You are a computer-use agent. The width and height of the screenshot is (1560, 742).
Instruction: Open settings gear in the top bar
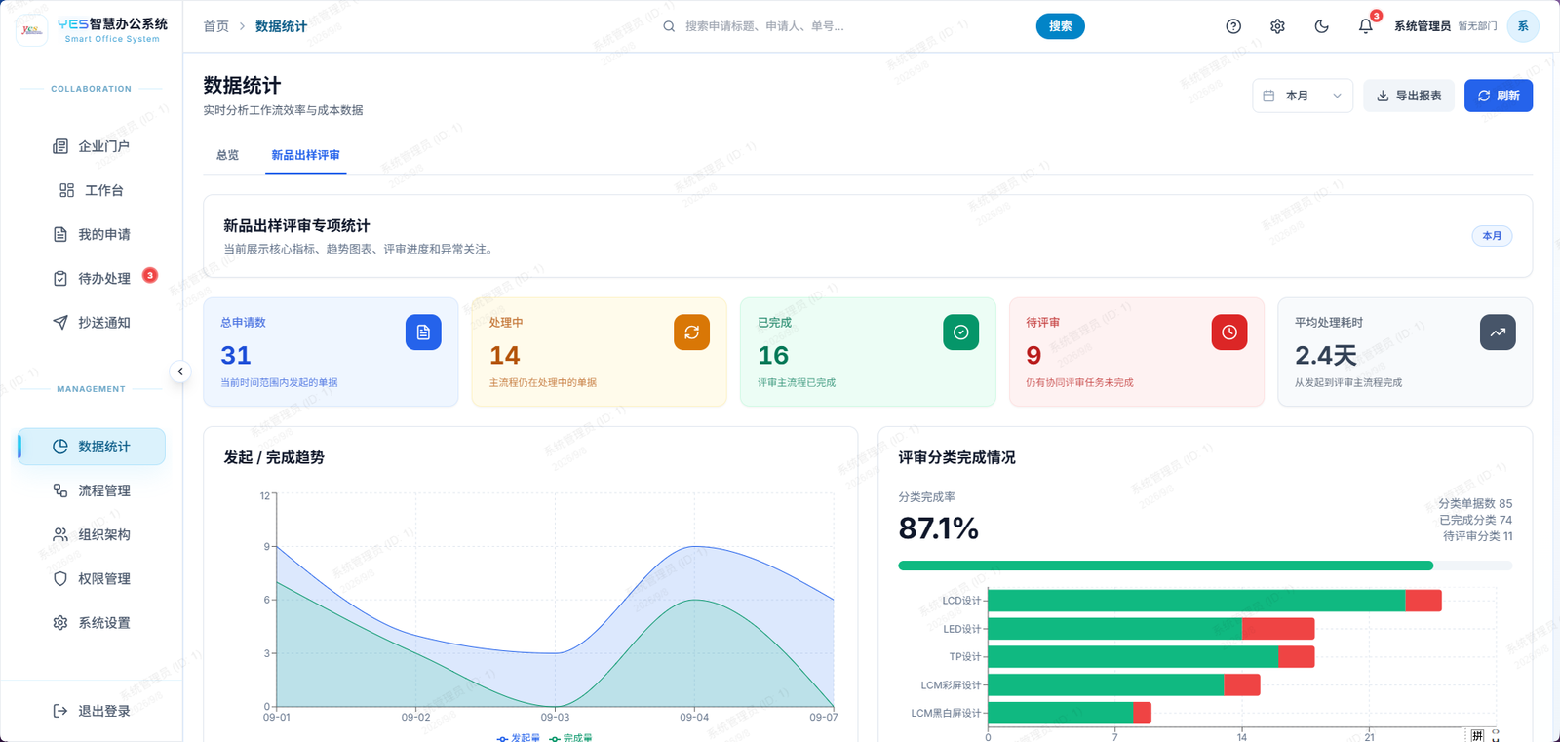[1277, 26]
